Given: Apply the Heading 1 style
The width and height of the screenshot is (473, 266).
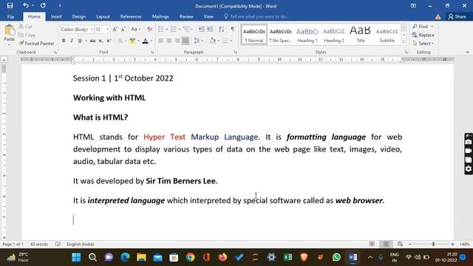Looking at the screenshot, I should (307, 35).
